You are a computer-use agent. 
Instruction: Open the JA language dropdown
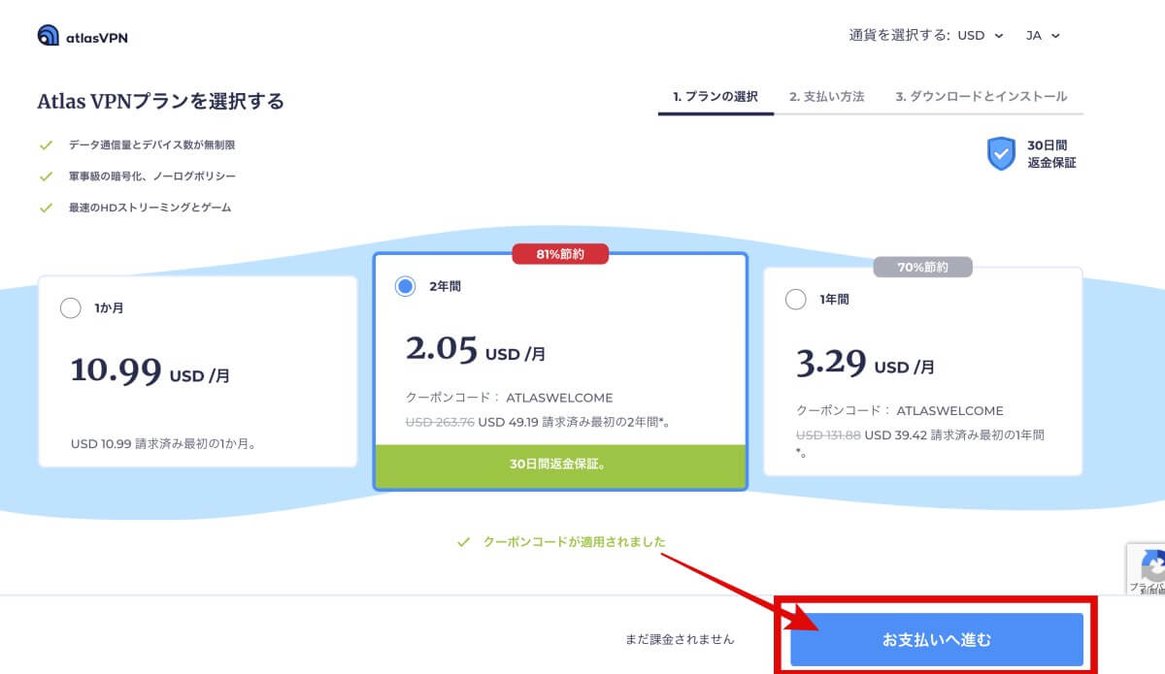tap(1044, 35)
